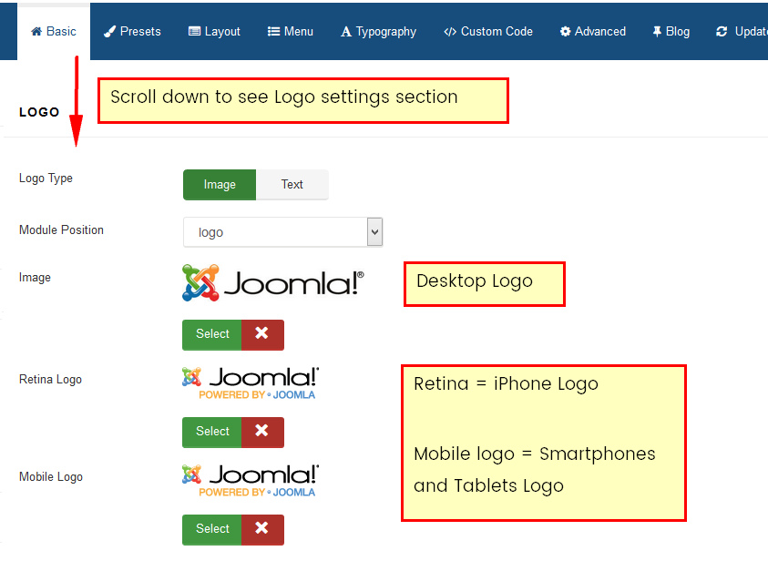Switch Logo Type to Text
Image resolution: width=768 pixels, height=561 pixels.
(x=292, y=185)
